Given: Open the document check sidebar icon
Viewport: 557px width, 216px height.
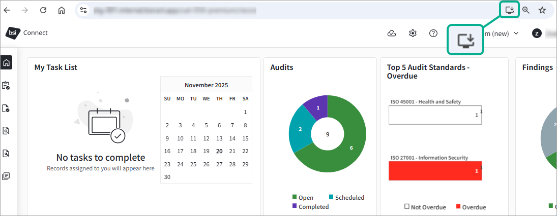Looking at the screenshot, I should [x=6, y=108].
